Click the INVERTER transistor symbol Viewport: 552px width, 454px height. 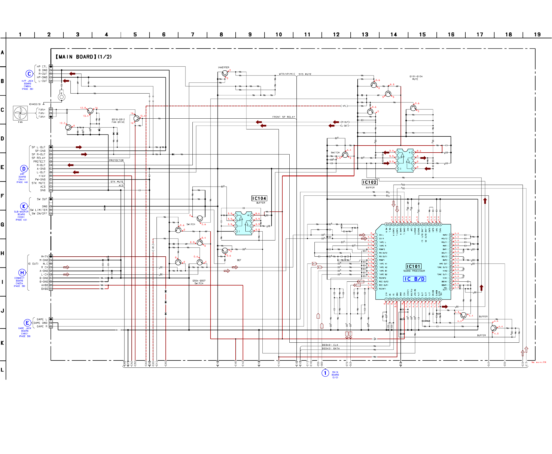[225, 73]
